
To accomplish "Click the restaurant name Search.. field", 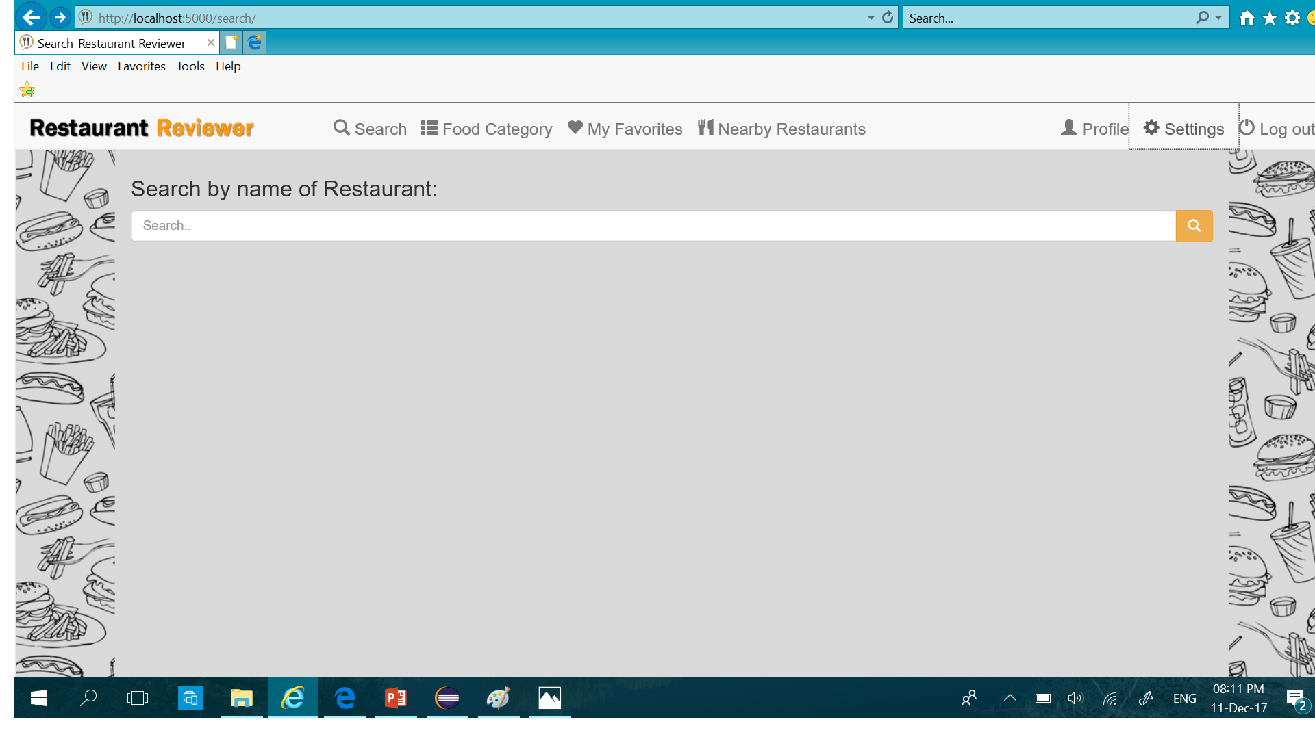I will (x=653, y=226).
